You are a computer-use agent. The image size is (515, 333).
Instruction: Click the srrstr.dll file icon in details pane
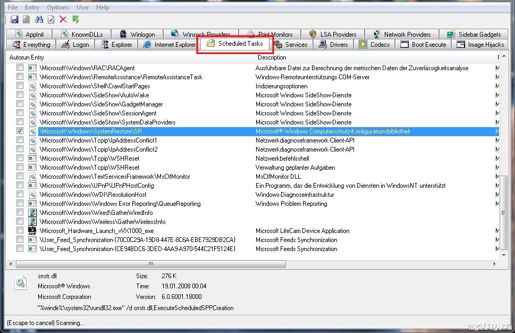tap(20, 282)
